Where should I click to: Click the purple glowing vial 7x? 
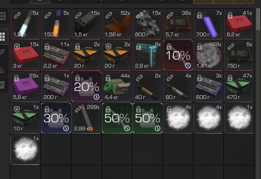[209, 24]
